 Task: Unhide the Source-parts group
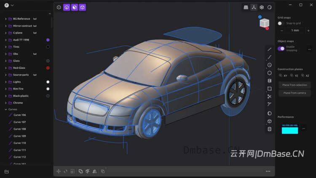pyautogui.click(x=35, y=75)
